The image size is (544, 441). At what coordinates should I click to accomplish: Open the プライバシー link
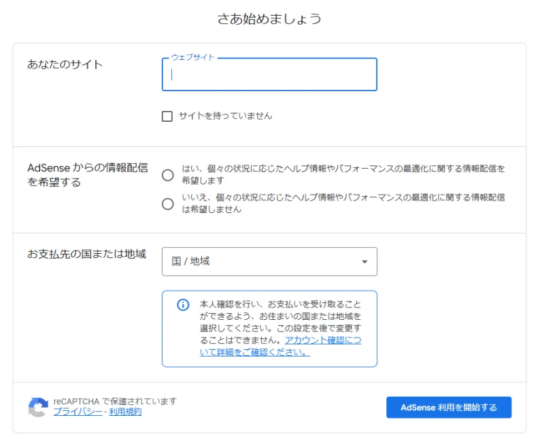[x=78, y=412]
